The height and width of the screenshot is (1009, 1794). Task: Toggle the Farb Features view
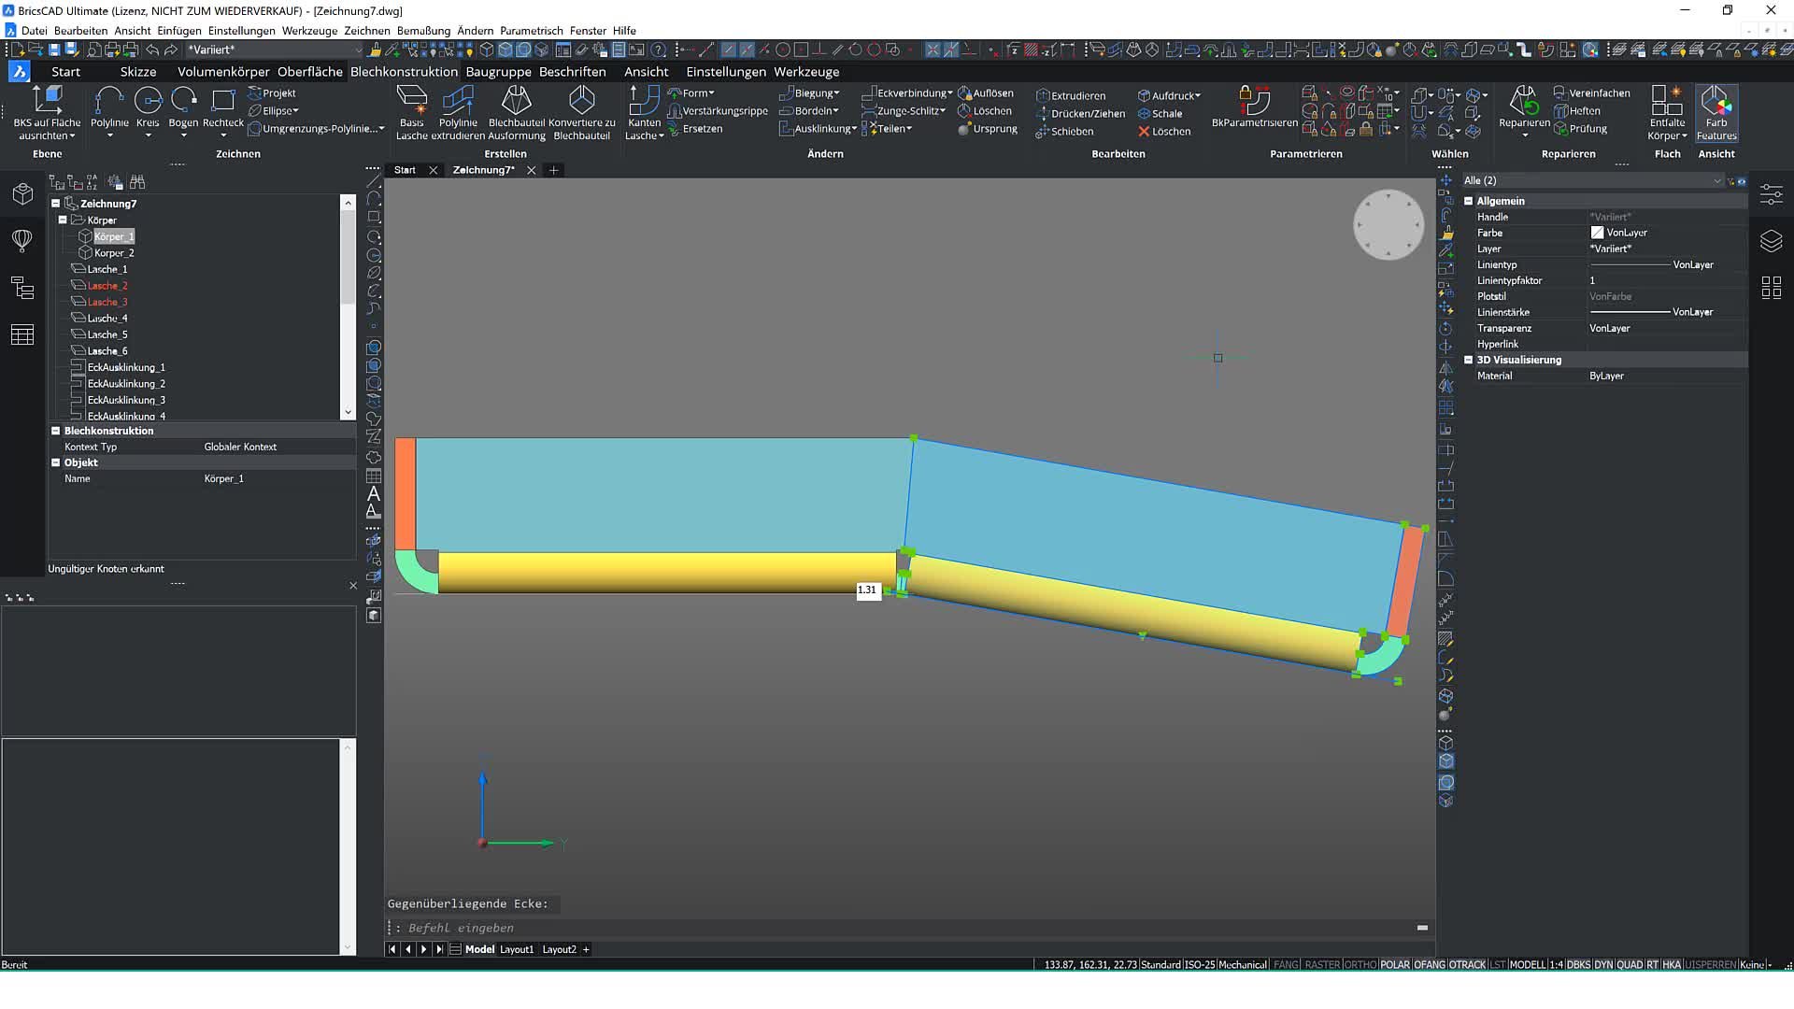click(x=1716, y=112)
